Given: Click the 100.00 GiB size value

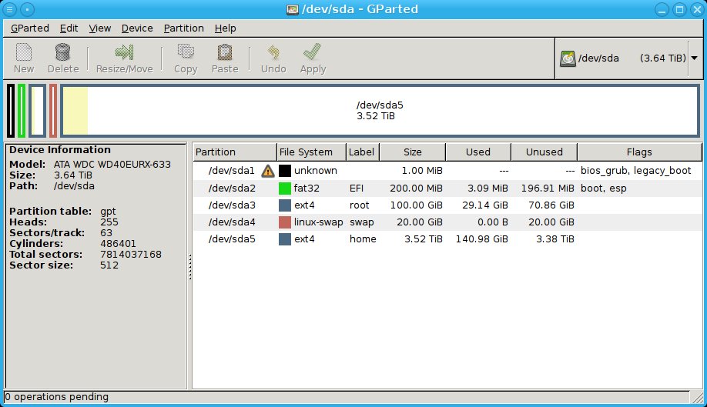Looking at the screenshot, I should [x=416, y=205].
